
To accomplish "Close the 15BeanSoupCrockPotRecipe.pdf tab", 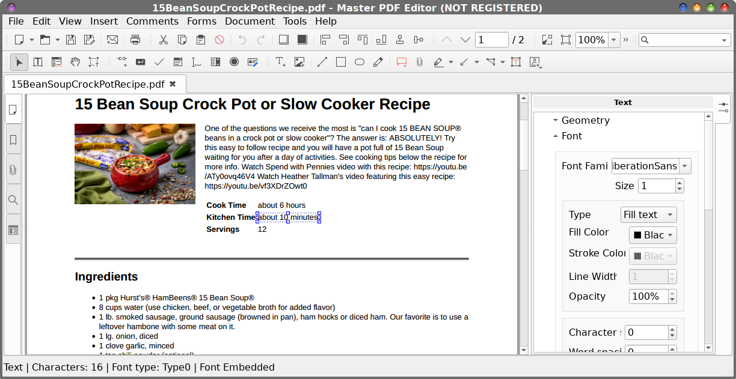I will [173, 84].
